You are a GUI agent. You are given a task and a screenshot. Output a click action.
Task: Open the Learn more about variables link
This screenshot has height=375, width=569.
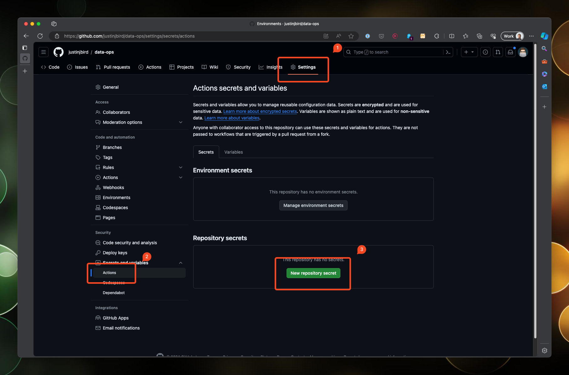tap(231, 118)
